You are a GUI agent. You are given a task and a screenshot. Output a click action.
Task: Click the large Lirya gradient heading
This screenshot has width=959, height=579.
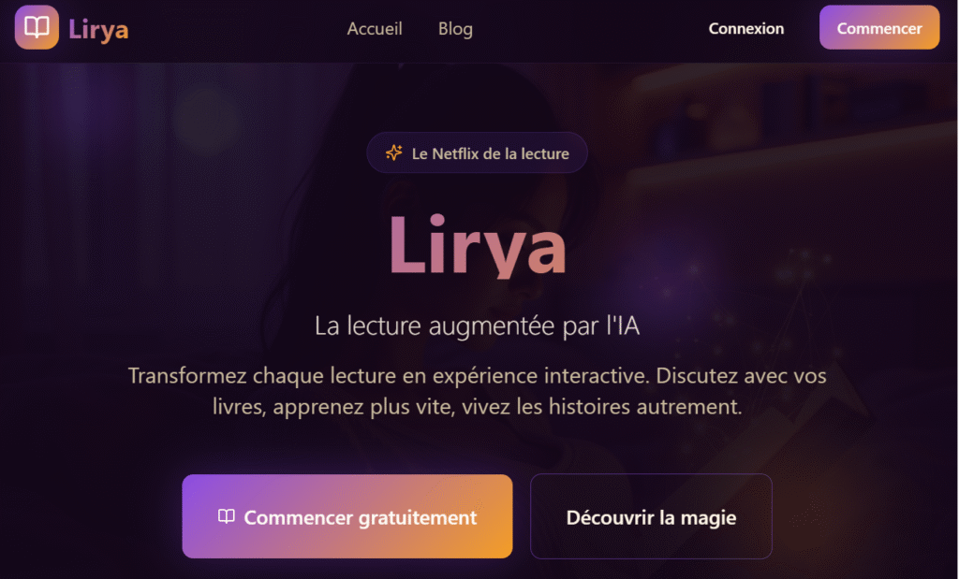tap(478, 245)
